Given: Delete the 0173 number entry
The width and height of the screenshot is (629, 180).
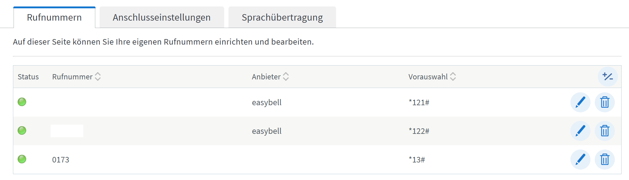Looking at the screenshot, I should point(605,159).
